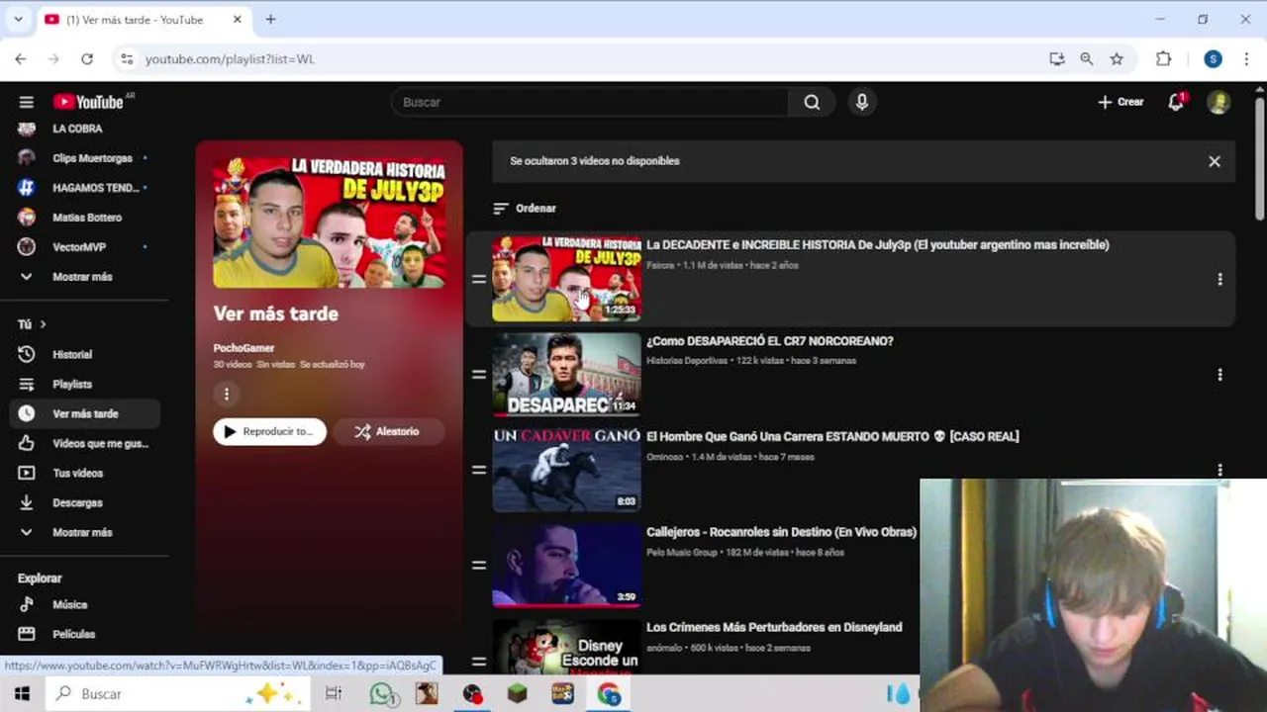Screen dimensions: 1267x712
Task: Open the notifications bell
Action: 1176,102
